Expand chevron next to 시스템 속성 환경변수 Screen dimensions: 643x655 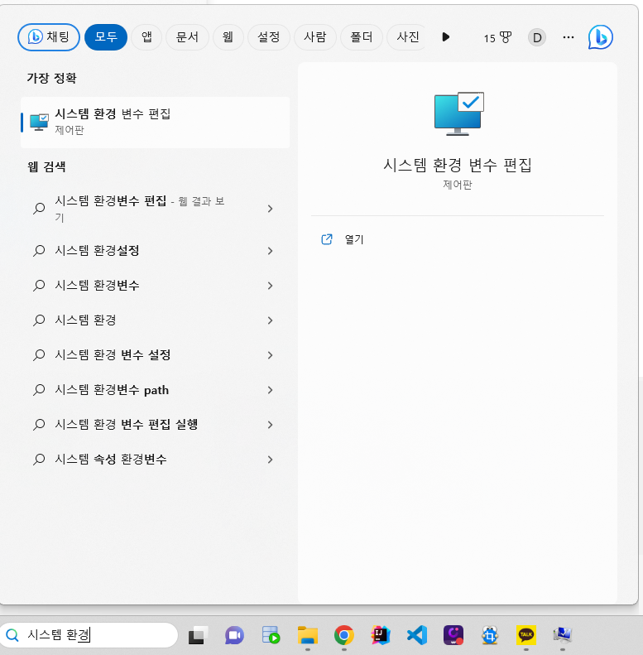(x=270, y=459)
